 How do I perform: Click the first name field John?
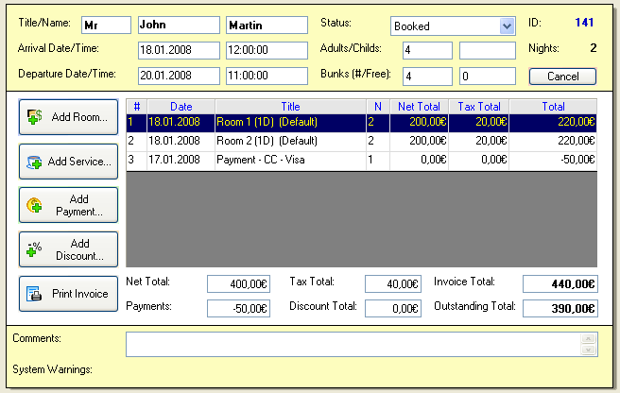[x=179, y=25]
